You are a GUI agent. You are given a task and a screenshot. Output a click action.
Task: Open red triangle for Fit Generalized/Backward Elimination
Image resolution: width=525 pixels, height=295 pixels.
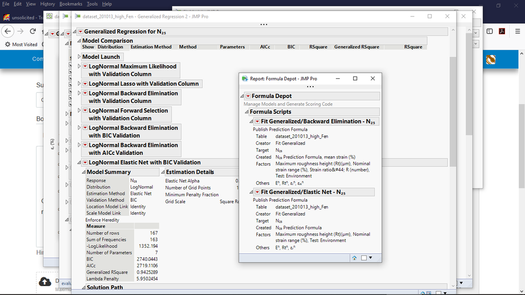click(258, 122)
